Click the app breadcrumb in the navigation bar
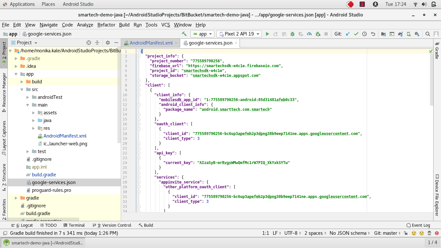The image size is (441, 248). (10, 34)
